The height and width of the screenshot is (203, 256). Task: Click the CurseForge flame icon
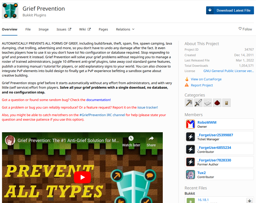[x=187, y=79]
